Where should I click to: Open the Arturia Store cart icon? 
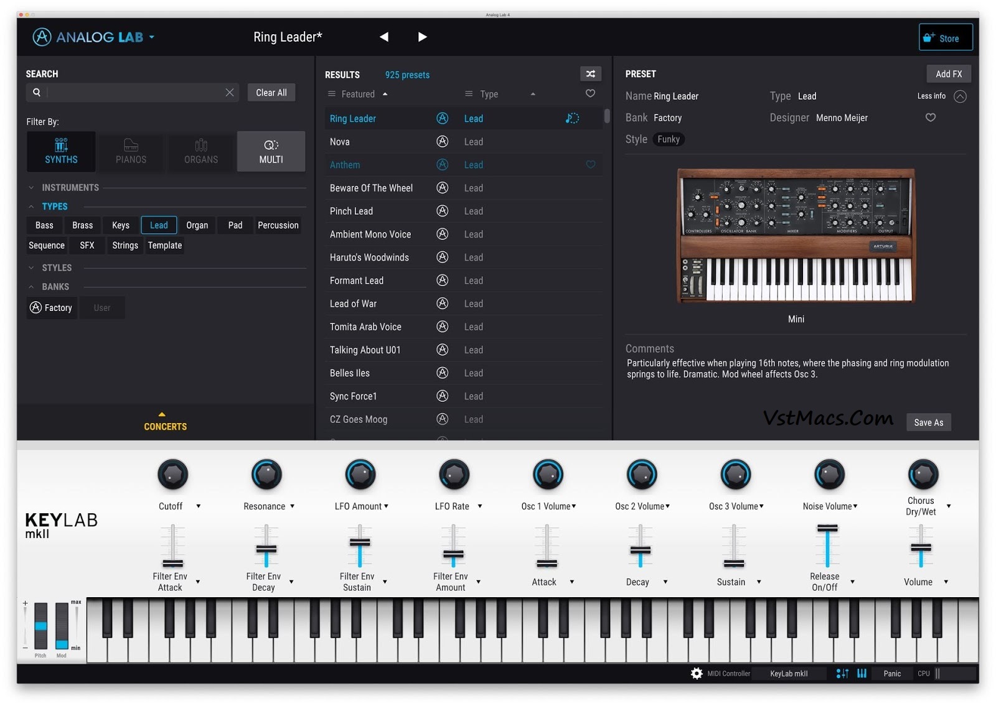coord(929,37)
